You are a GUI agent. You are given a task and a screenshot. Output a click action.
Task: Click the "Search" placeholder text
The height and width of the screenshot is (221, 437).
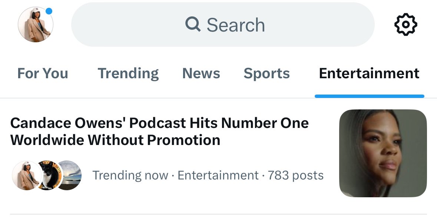[236, 25]
